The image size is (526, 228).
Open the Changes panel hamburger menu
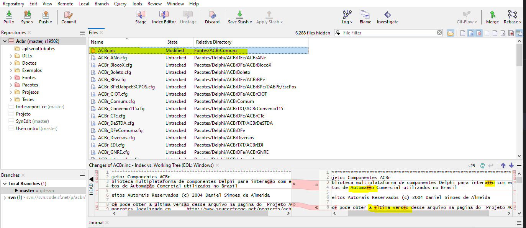click(x=519, y=165)
